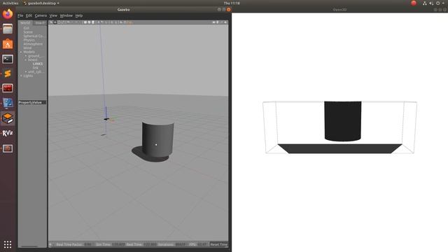Open the clock showing Thu 11:18

pos(232,3)
